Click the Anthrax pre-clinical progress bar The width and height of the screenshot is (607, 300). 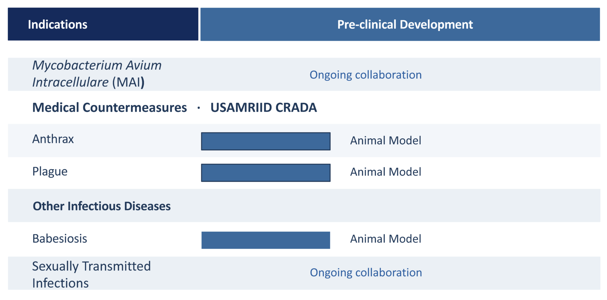265,141
